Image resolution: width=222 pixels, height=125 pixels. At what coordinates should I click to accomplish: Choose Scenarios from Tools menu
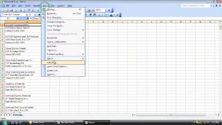[63, 50]
